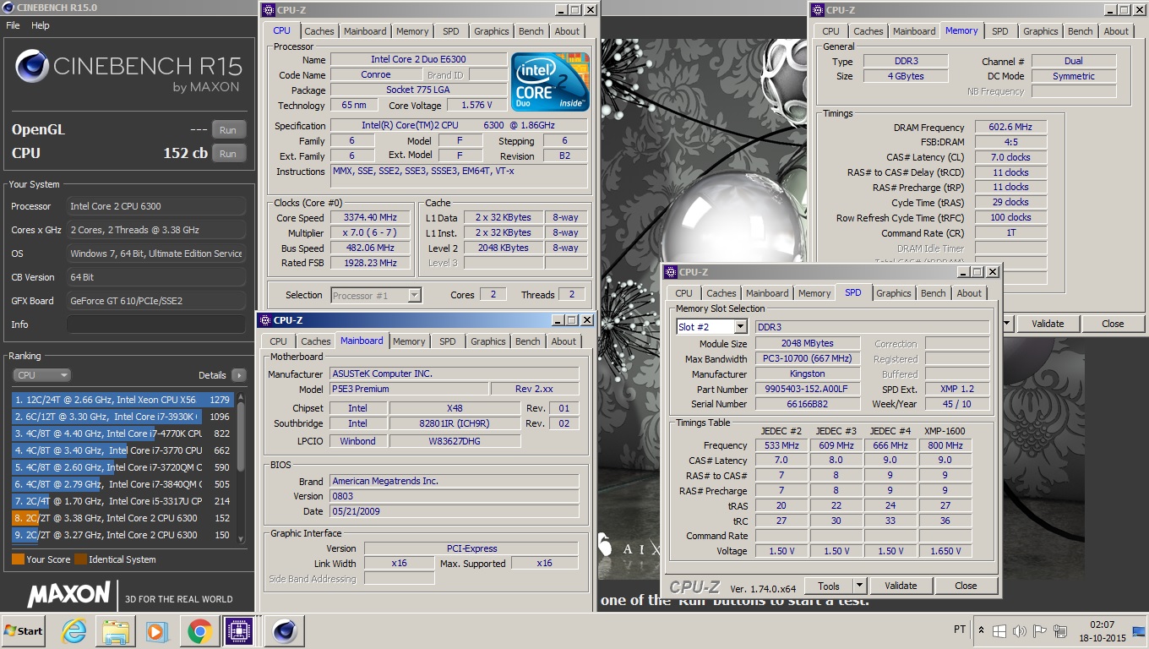Click the volume speaker tray icon
1149x649 pixels.
(1019, 631)
